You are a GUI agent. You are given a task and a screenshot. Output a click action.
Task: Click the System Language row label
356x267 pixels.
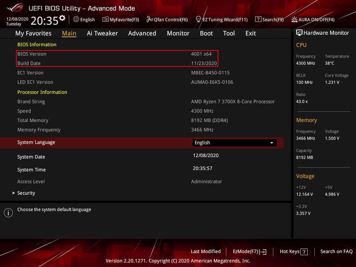(x=36, y=142)
